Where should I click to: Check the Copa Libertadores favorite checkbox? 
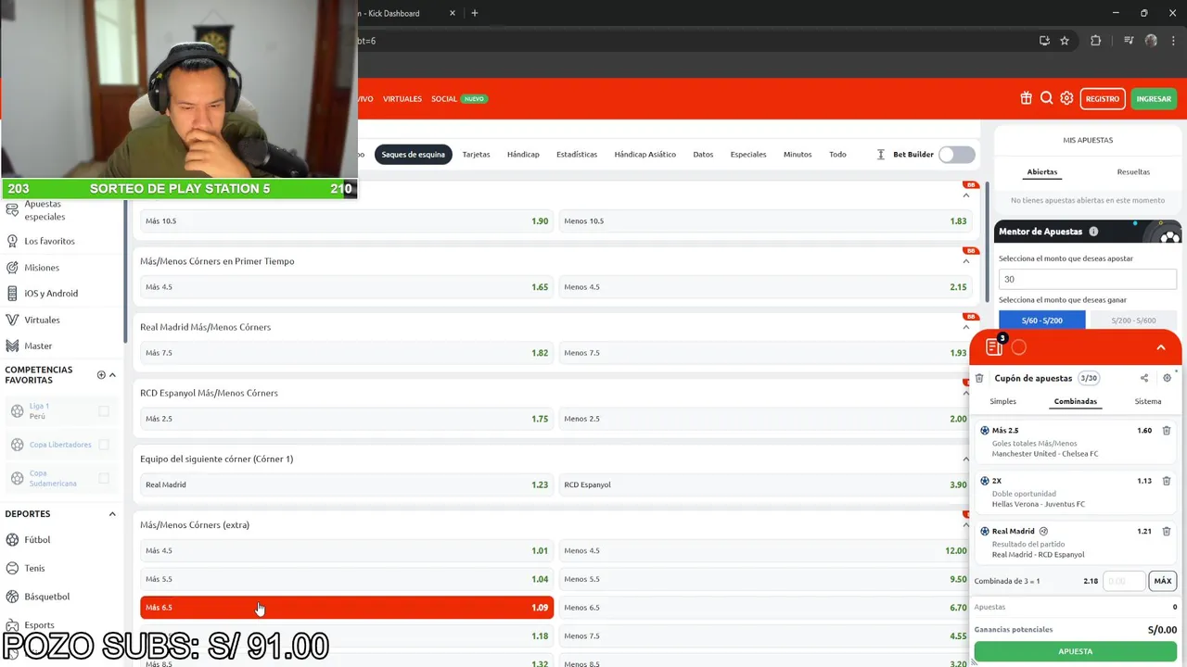tap(104, 445)
